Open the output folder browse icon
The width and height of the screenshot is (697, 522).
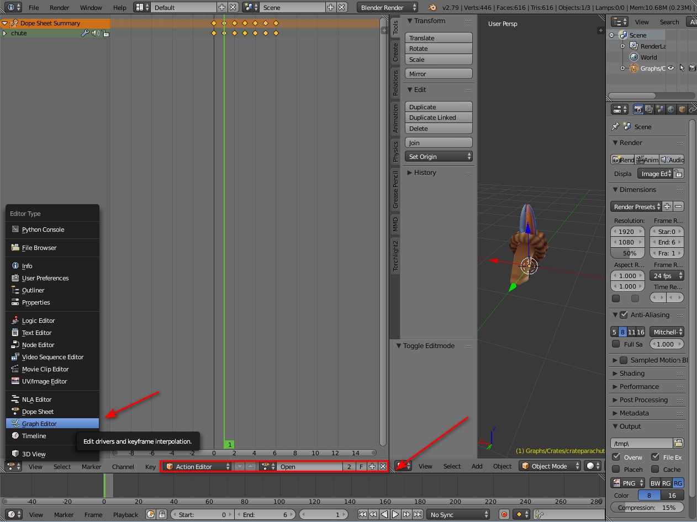(679, 443)
